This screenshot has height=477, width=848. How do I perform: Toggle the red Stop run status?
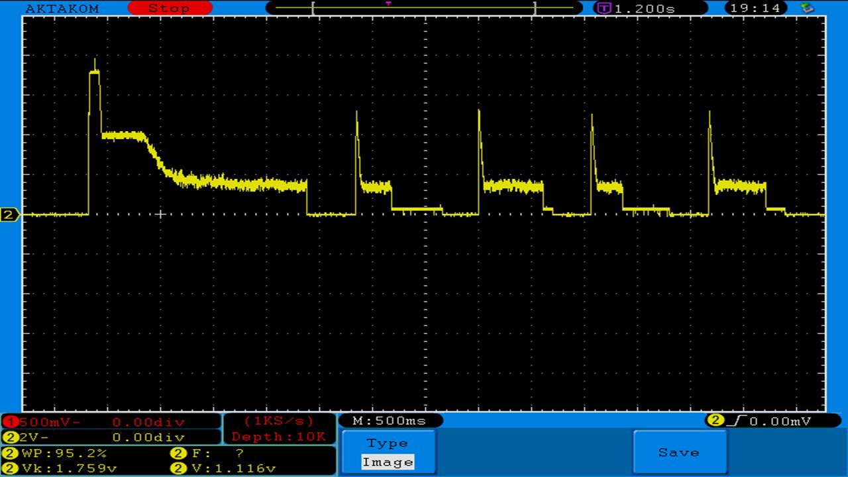(169, 9)
